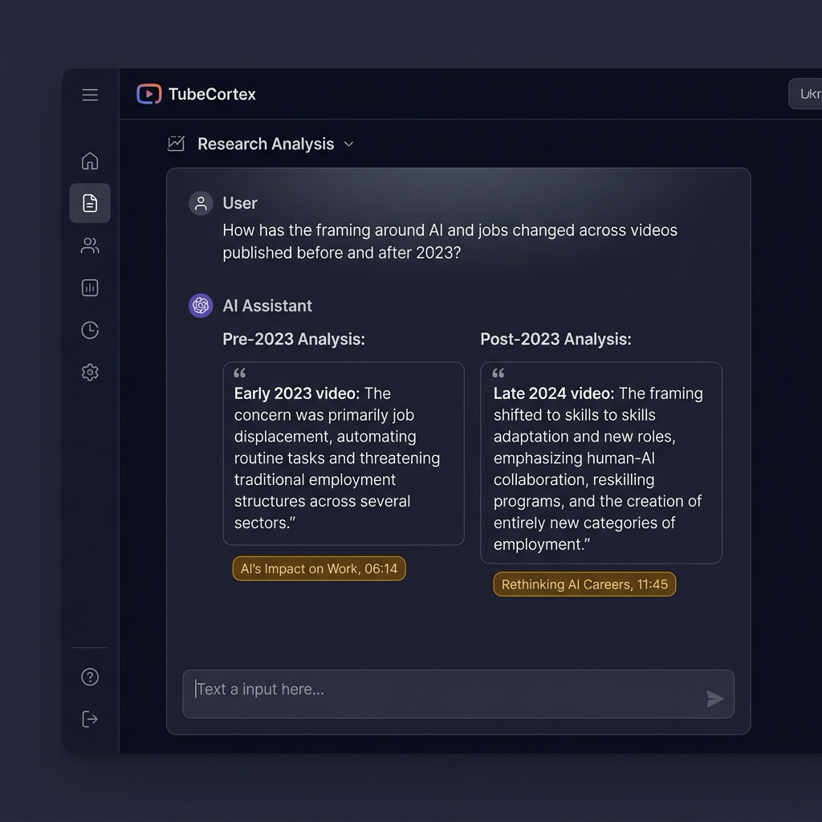822x822 pixels.
Task: Click the AI Assistant avatar icon
Action: [201, 306]
